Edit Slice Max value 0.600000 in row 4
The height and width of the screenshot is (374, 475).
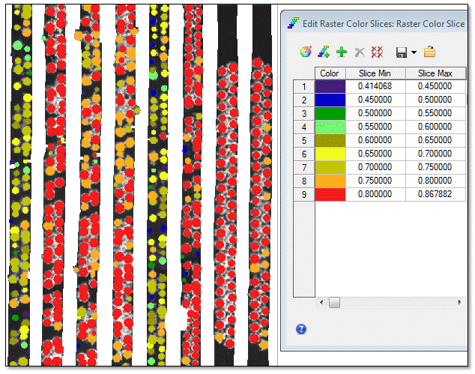point(435,127)
